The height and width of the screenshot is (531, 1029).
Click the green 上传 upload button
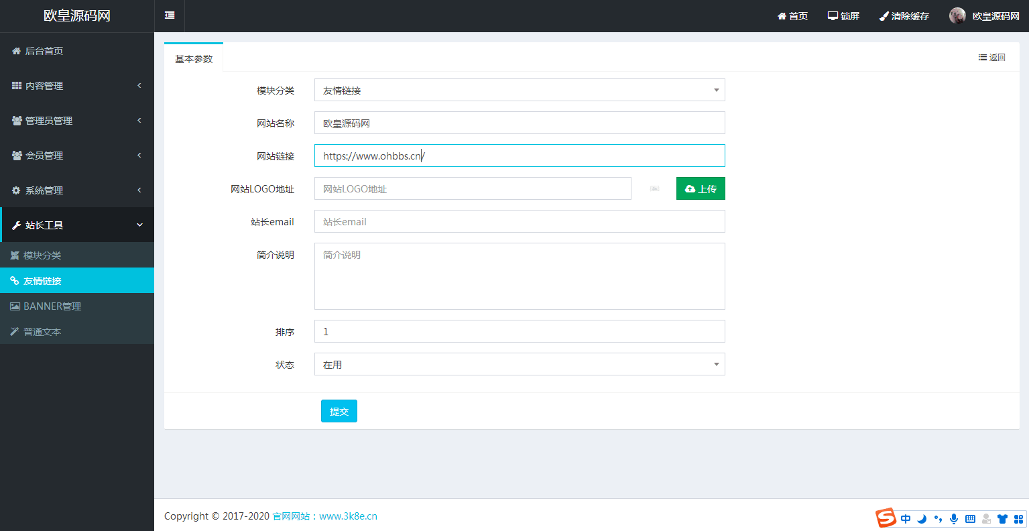click(701, 189)
